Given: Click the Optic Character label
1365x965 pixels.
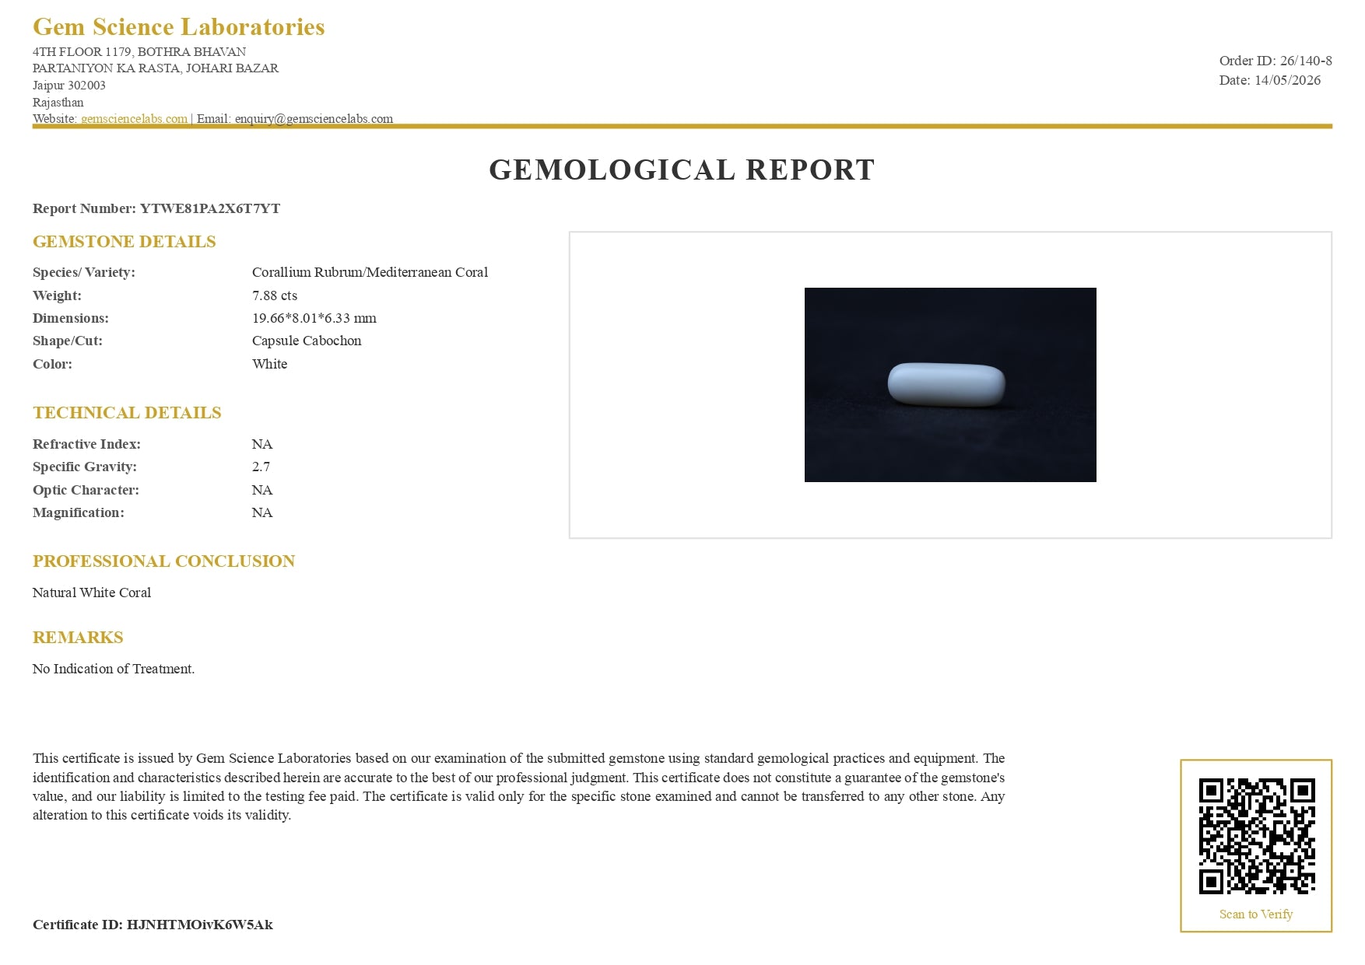Looking at the screenshot, I should click(x=86, y=490).
